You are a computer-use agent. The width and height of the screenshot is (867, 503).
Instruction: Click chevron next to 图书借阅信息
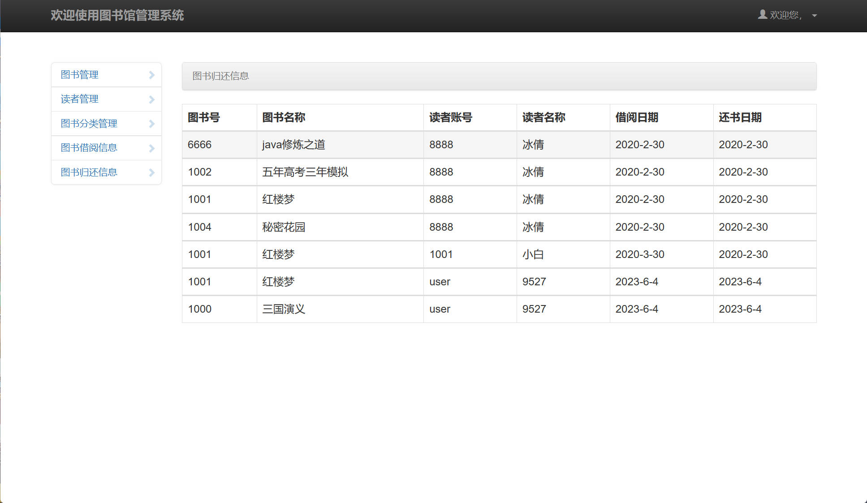[151, 148]
